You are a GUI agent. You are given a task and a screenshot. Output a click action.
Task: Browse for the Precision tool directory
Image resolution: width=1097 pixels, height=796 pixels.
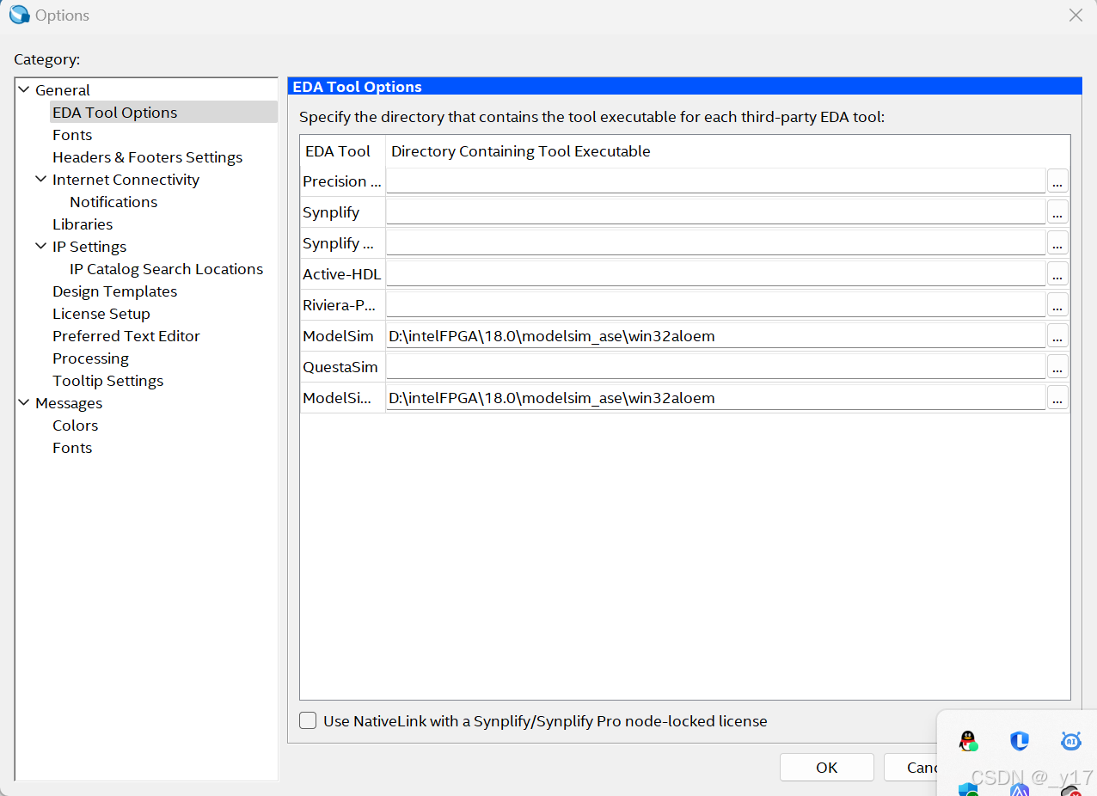pos(1057,181)
